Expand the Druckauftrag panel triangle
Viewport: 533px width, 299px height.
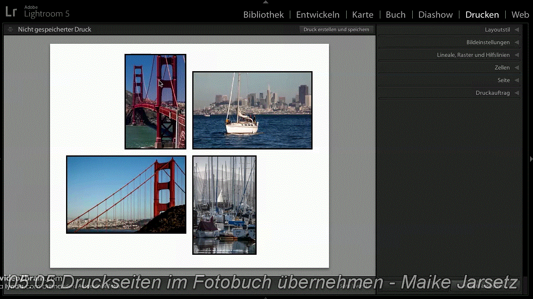point(517,93)
